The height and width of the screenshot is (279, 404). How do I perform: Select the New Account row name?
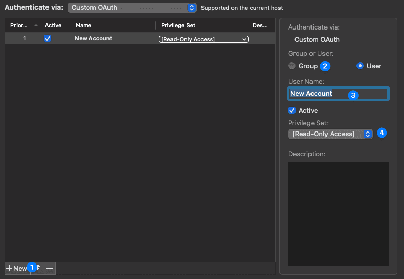coord(94,39)
